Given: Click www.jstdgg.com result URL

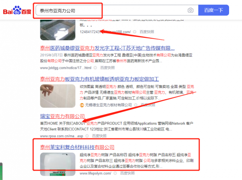Looking at the screenshot, I should click(x=66, y=68).
